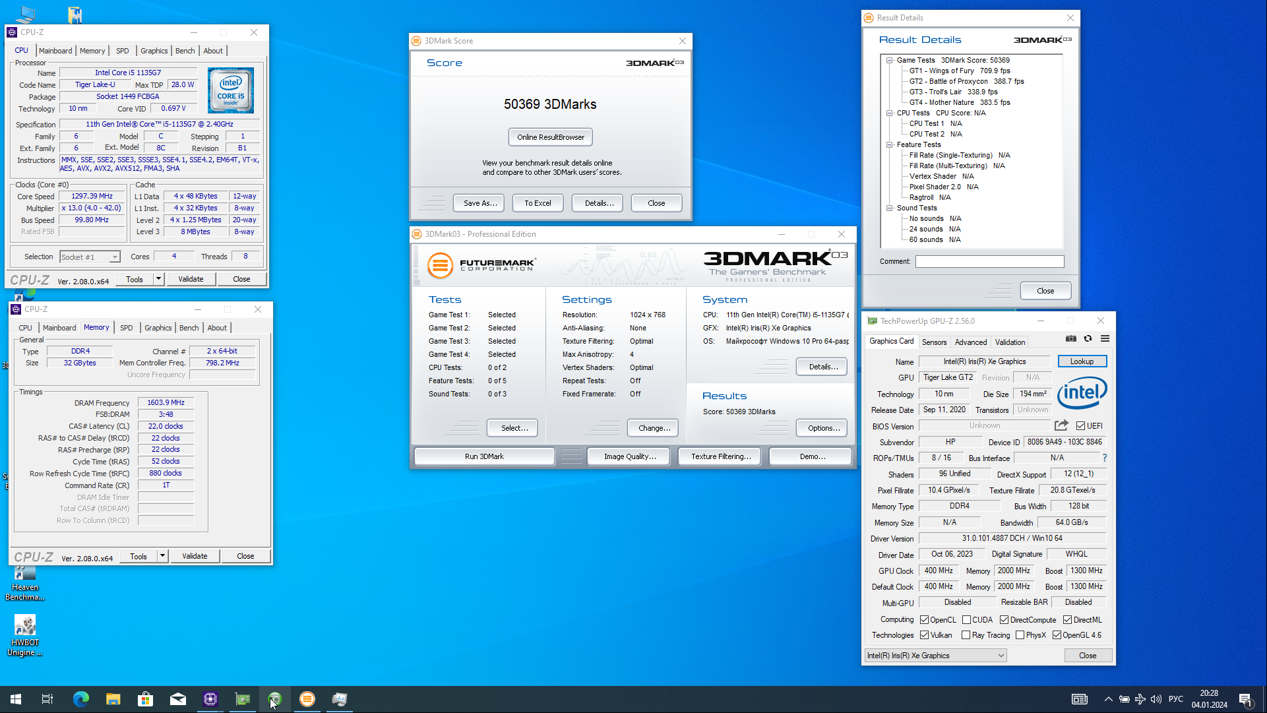Open the notification center icon

point(1246,699)
